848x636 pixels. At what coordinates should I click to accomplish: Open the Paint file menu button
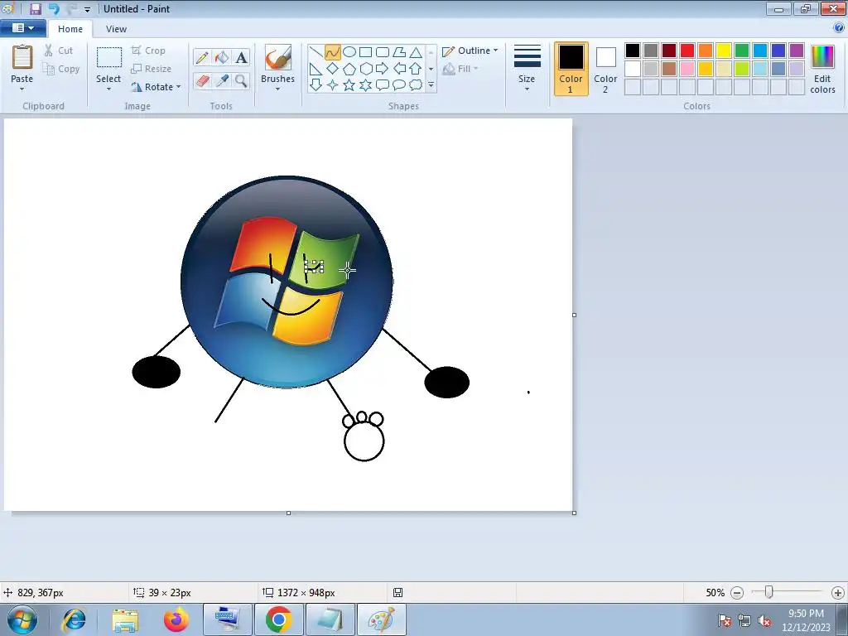coord(22,28)
